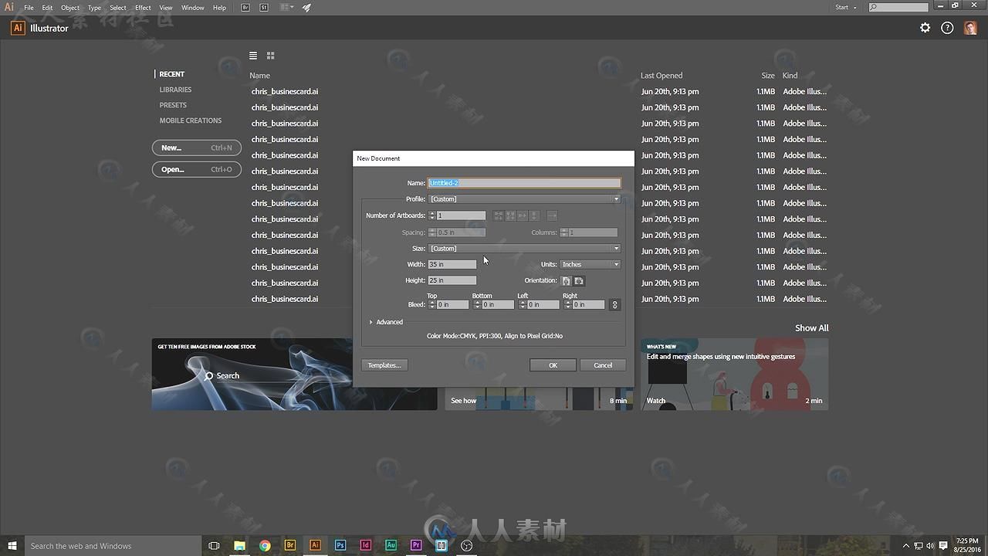
Task: Open InDesign from the taskbar
Action: [x=366, y=546]
